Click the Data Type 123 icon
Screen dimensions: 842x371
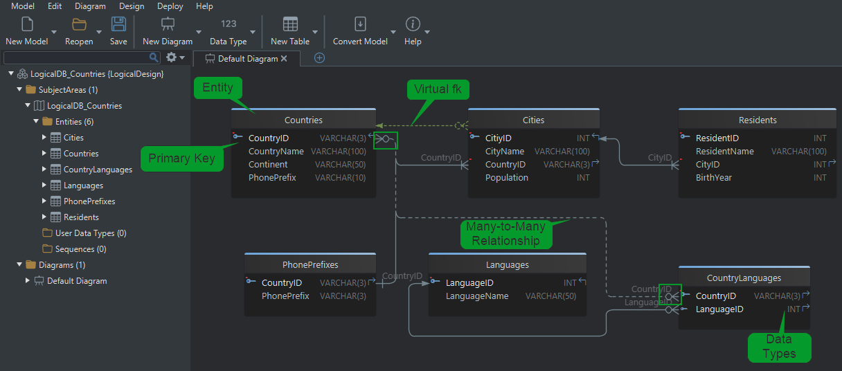[229, 24]
